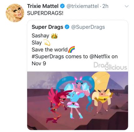This screenshot has width=134, height=132.
Task: Click the crown emoji after Sashay
Action: point(54,36)
